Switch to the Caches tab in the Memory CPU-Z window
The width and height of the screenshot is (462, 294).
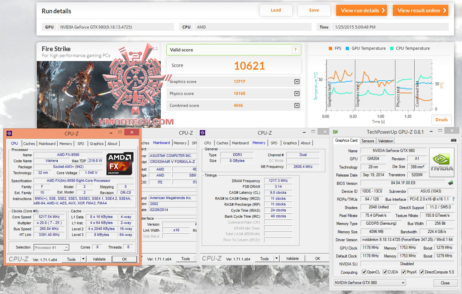[x=222, y=143]
